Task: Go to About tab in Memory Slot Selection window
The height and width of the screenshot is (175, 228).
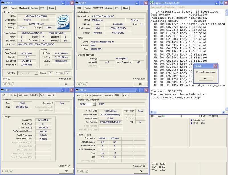Action: [x=126, y=95]
